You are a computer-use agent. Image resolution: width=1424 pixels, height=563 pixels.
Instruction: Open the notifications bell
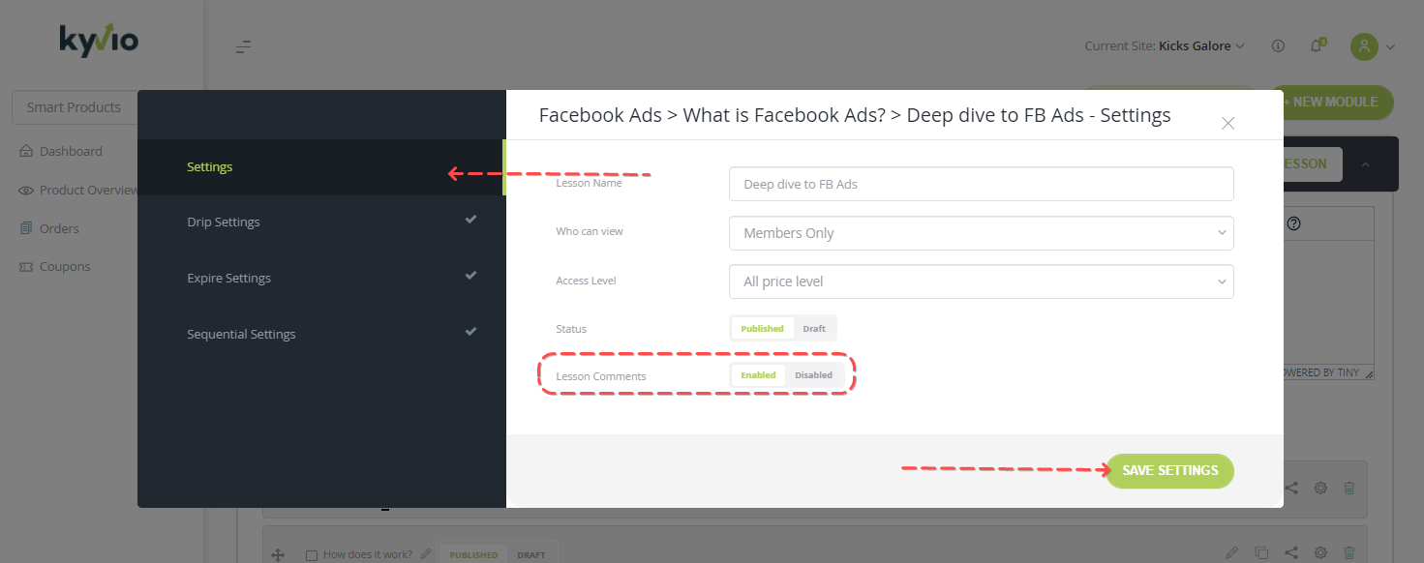1317,45
